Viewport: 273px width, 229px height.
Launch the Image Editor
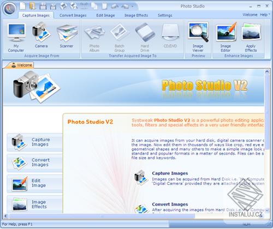point(225,38)
